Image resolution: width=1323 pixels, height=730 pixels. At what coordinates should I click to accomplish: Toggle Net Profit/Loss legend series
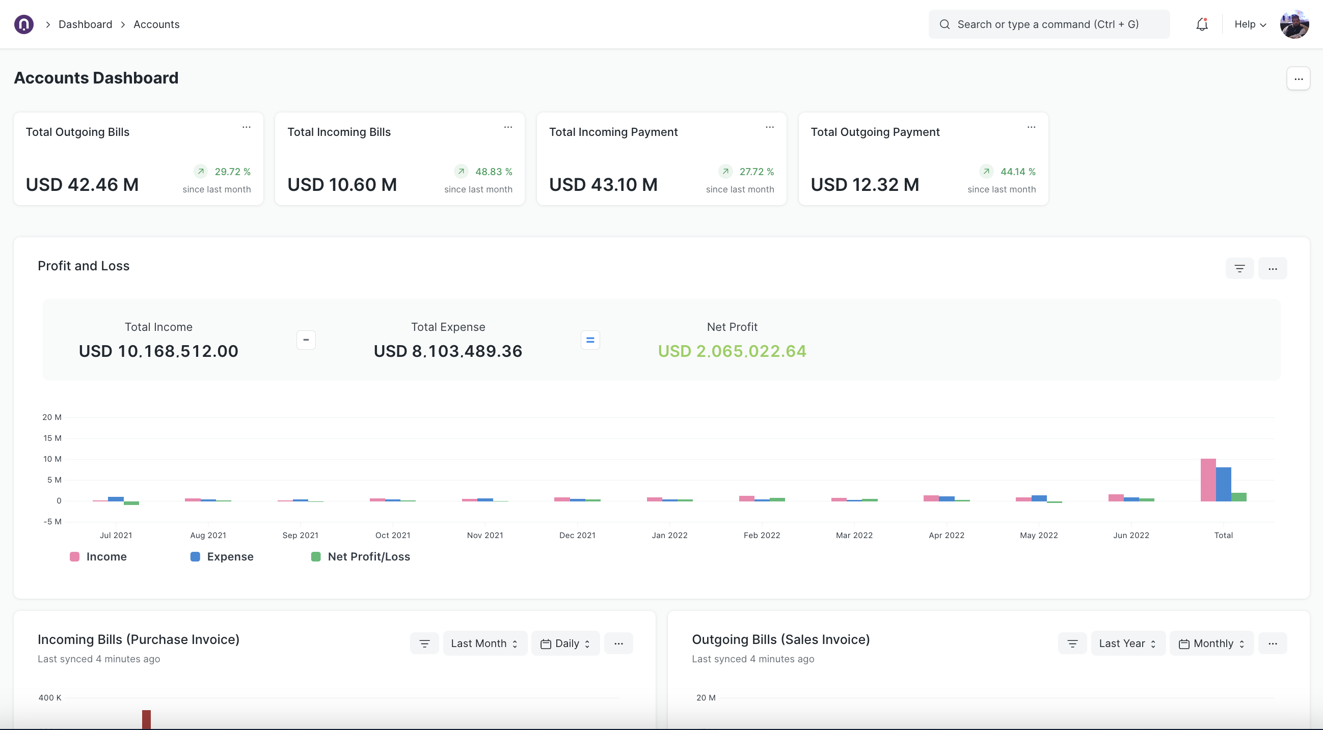[361, 556]
